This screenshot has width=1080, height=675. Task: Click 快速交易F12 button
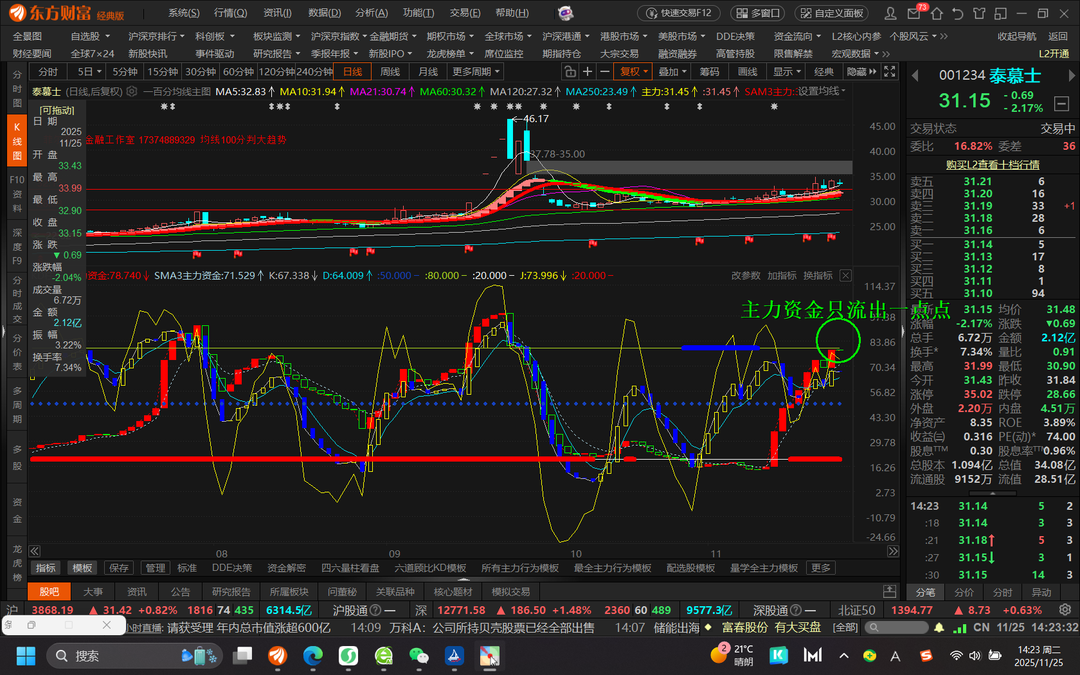click(x=679, y=13)
